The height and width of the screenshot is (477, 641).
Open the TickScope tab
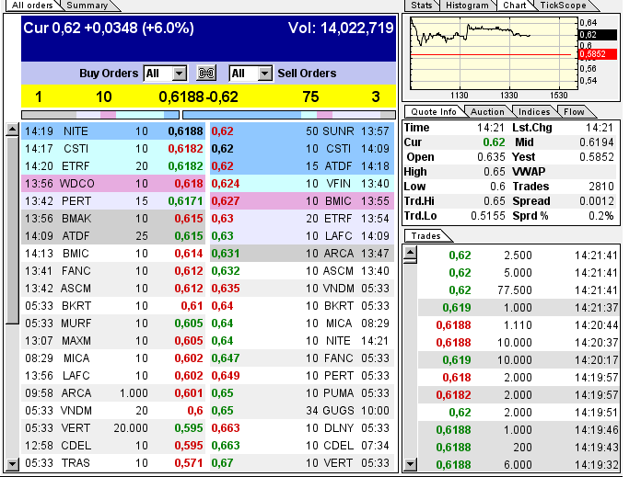(x=564, y=6)
